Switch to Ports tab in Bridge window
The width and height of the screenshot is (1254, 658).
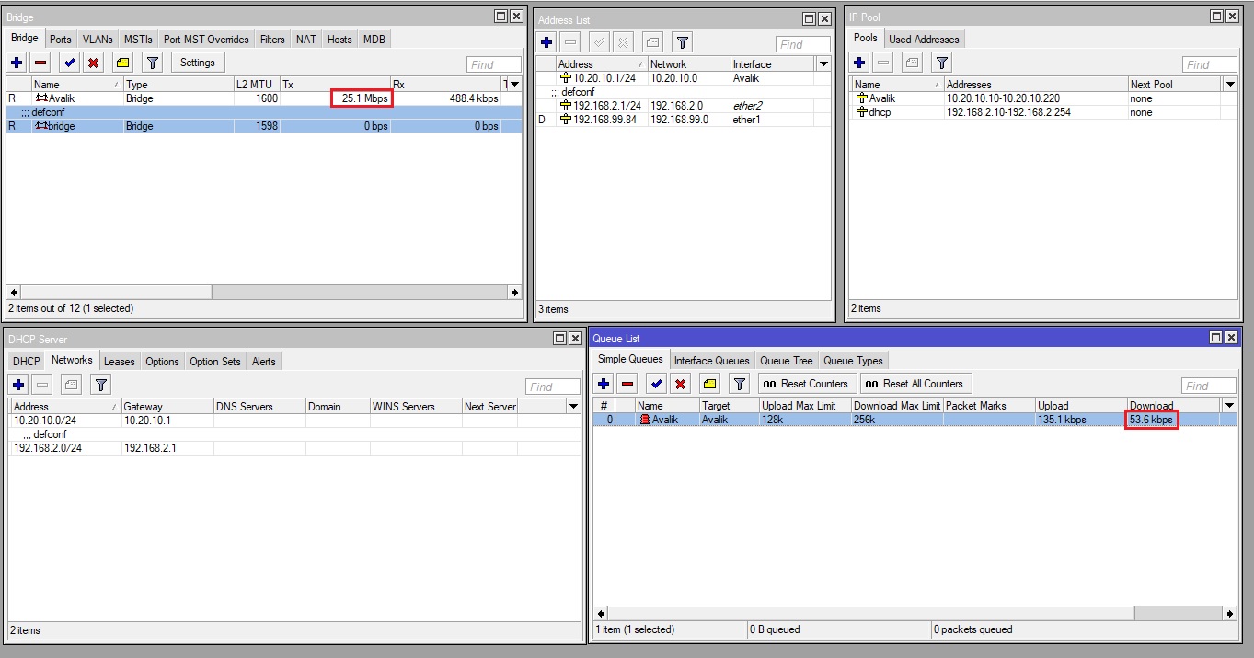[61, 40]
